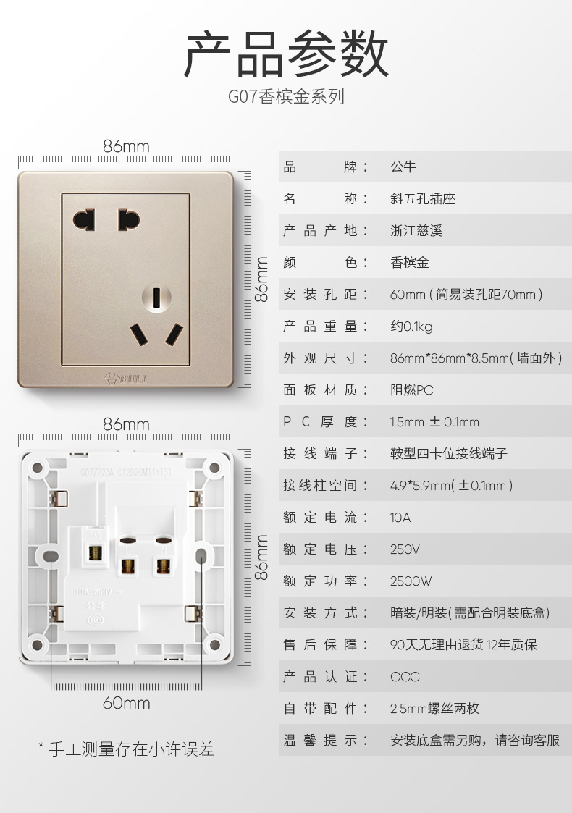Click the lower-left angled slot of the three-pin socket
The height and width of the screenshot is (813, 572).
click(139, 334)
